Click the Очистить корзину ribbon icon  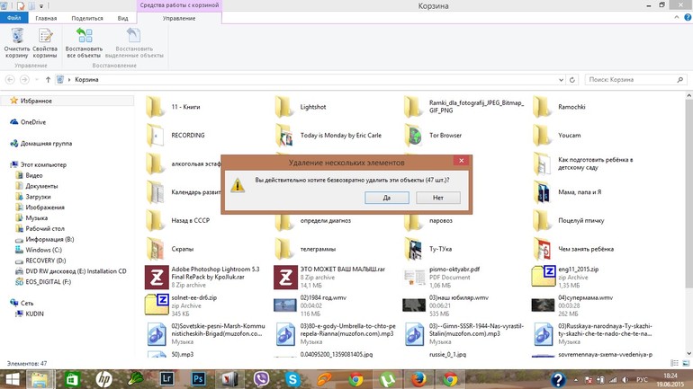[17, 42]
